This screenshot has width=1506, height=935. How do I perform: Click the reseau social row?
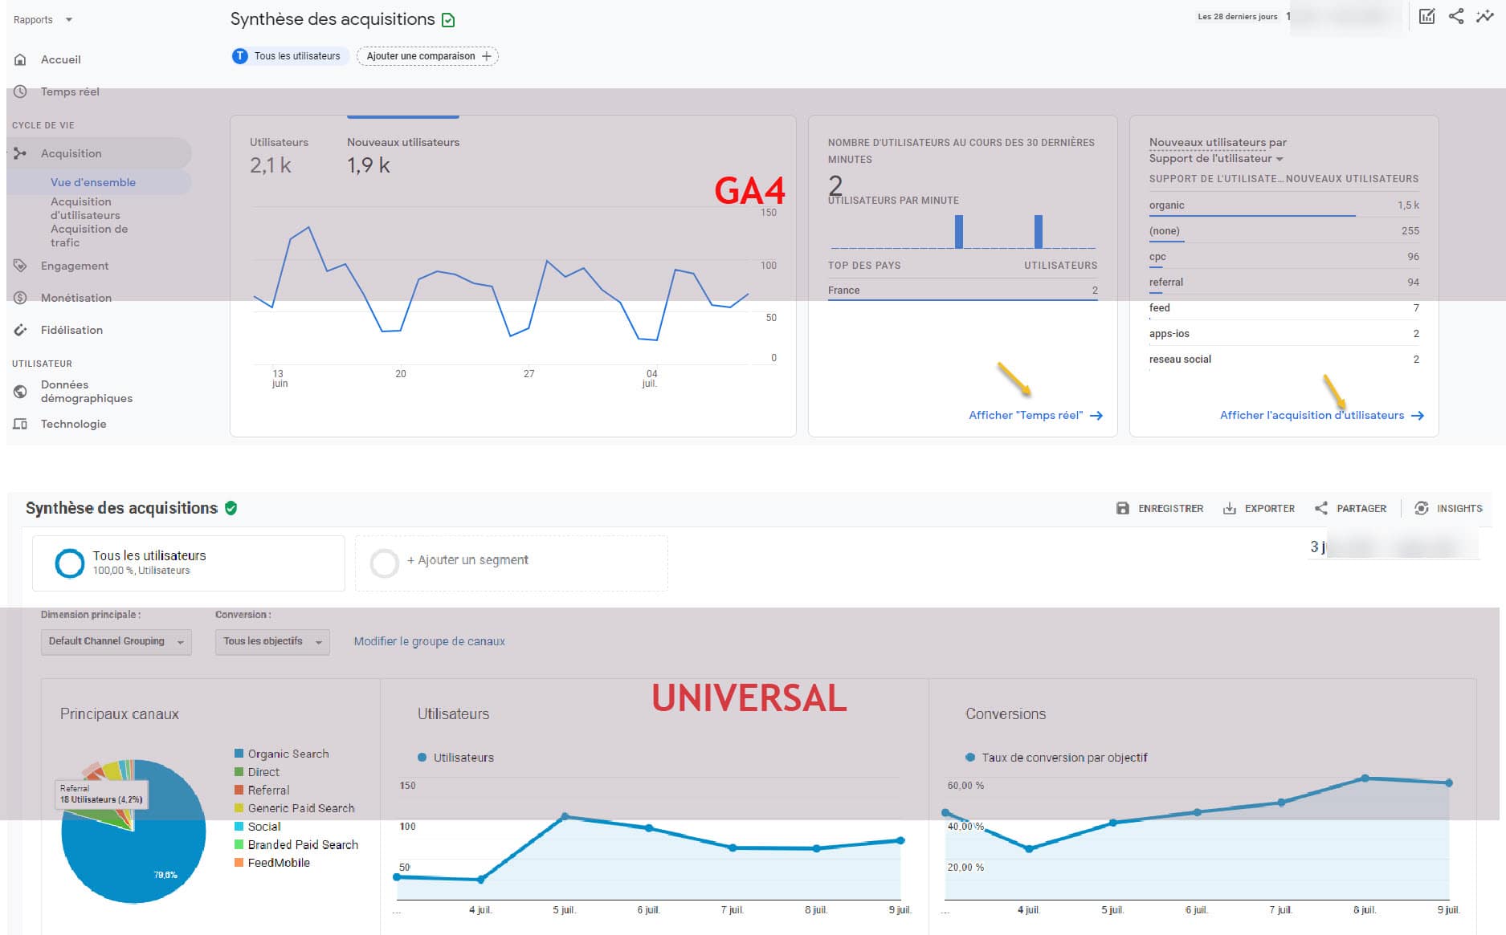click(1284, 360)
